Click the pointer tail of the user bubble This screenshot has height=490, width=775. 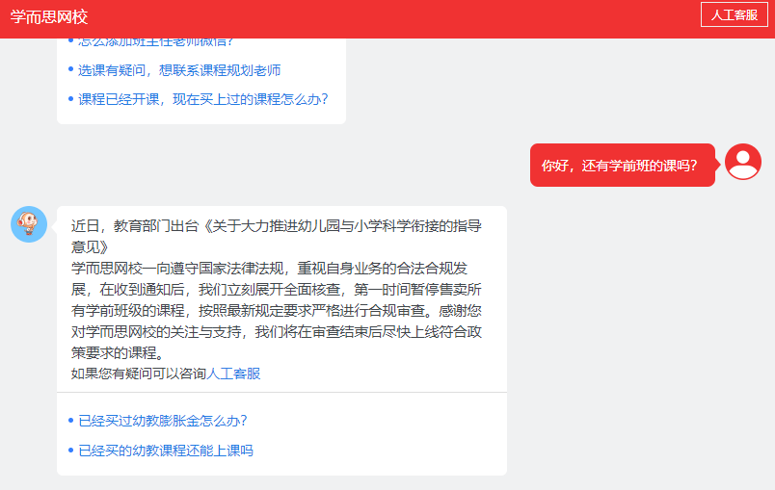coord(719,166)
